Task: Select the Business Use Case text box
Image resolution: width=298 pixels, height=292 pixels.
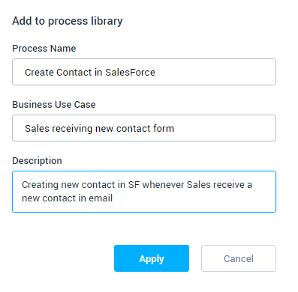Action: pos(144,128)
